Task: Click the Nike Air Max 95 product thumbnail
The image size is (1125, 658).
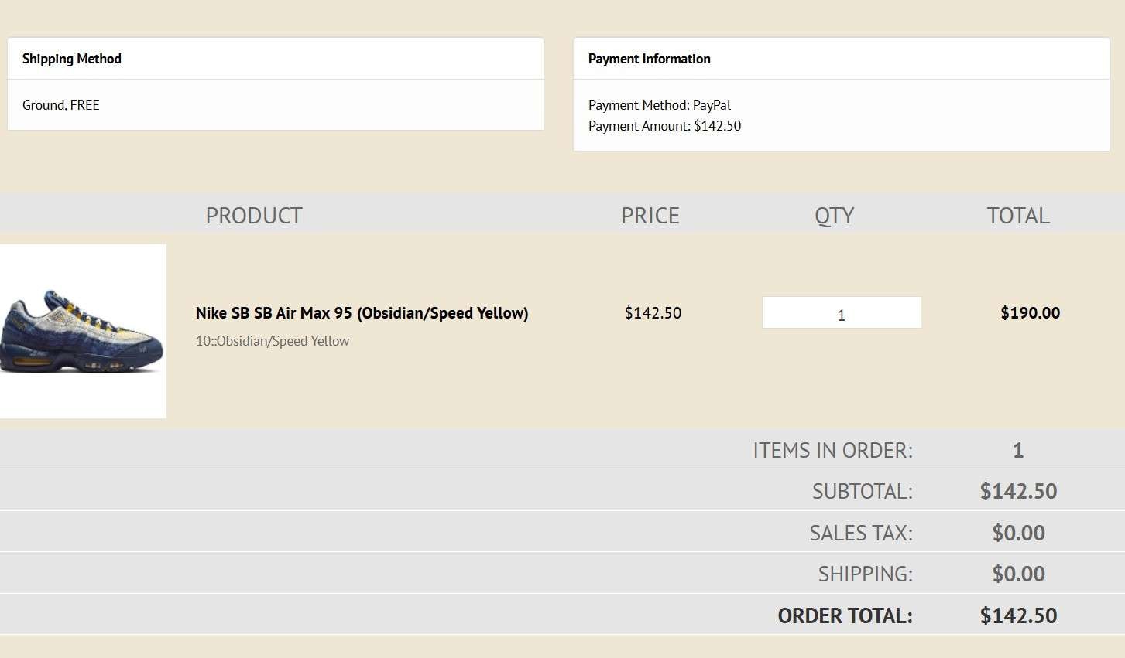Action: point(83,331)
